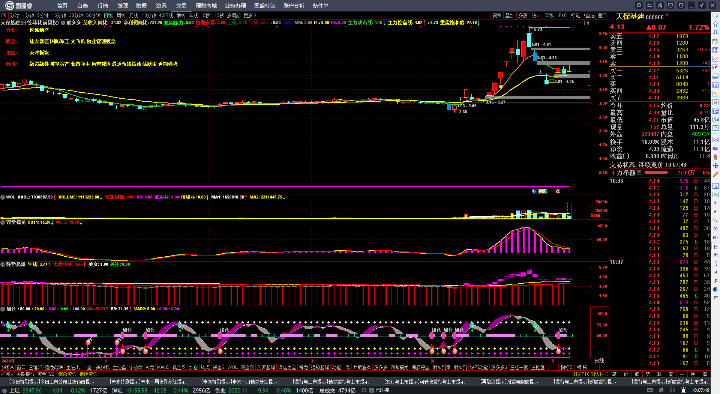720x394 pixels.
Task: Open the settings sliders icon in title bar
Action: [649, 5]
